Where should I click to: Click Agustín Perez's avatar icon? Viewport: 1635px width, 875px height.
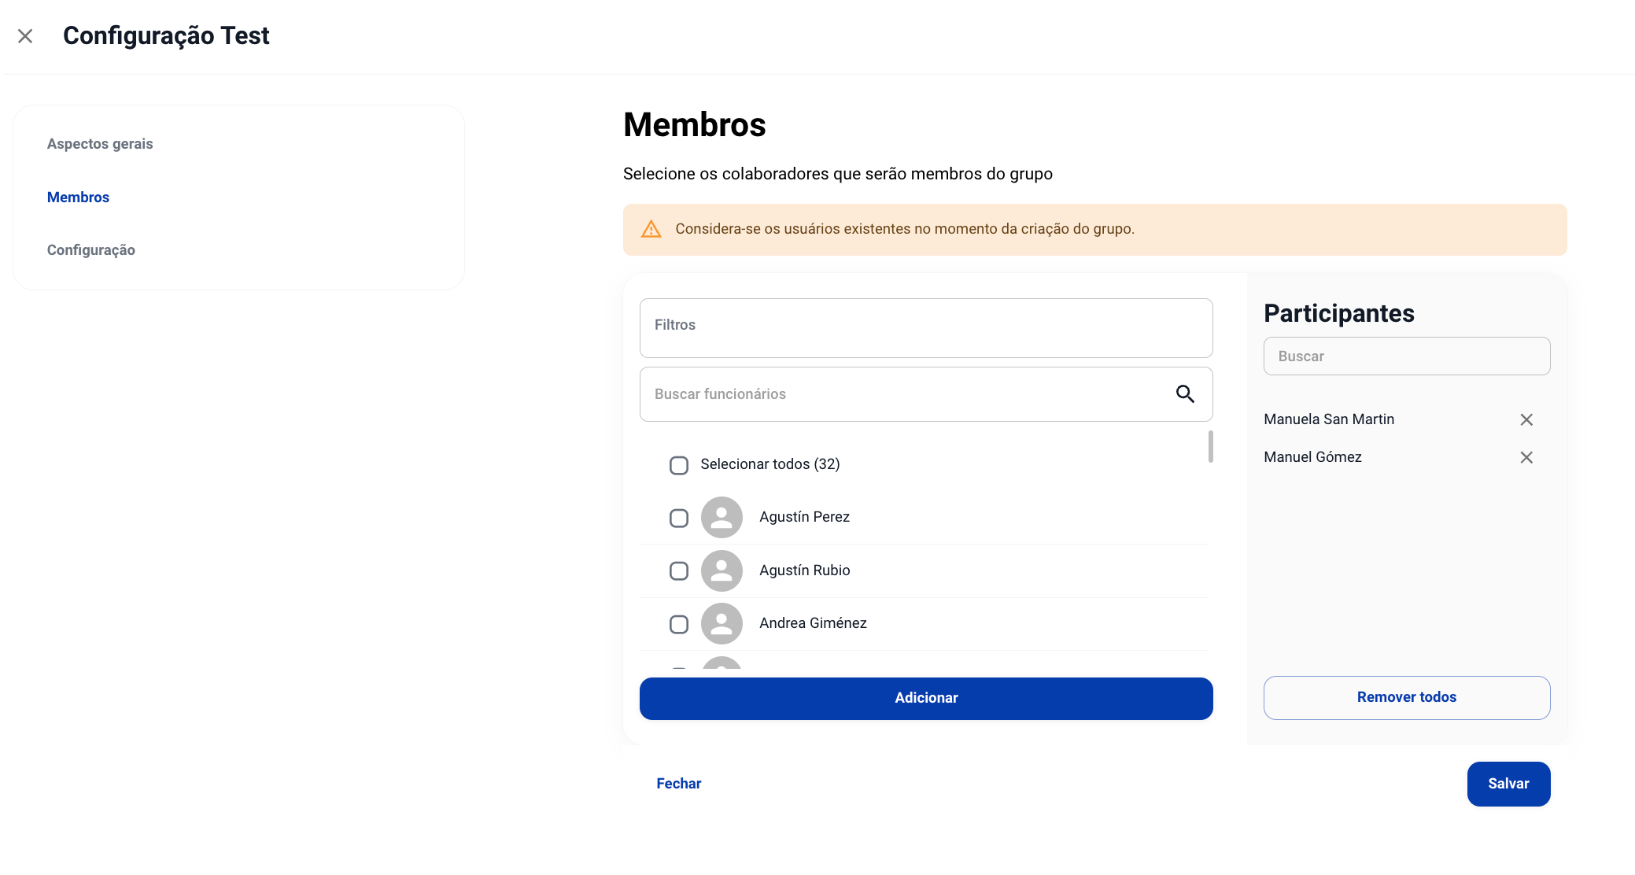coord(722,517)
